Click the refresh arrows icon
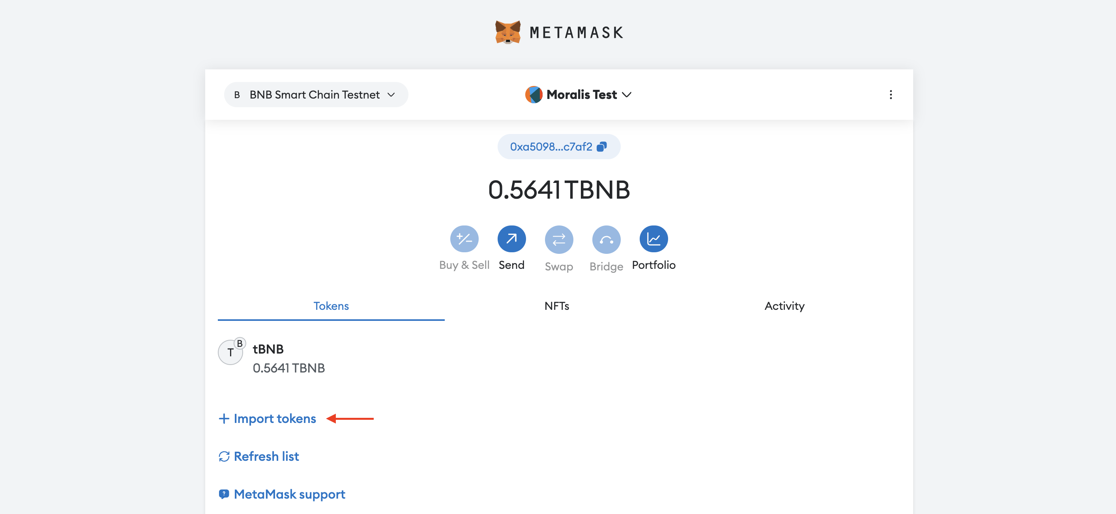The width and height of the screenshot is (1116, 514). tap(224, 456)
